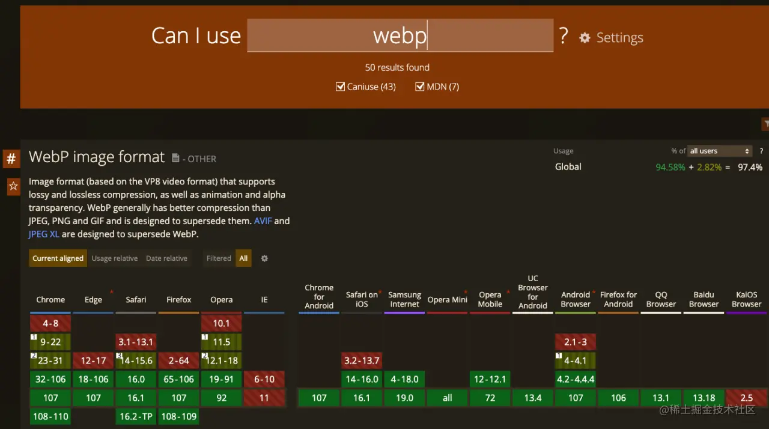Click the Safari column header
The image size is (769, 429).
[x=136, y=300]
